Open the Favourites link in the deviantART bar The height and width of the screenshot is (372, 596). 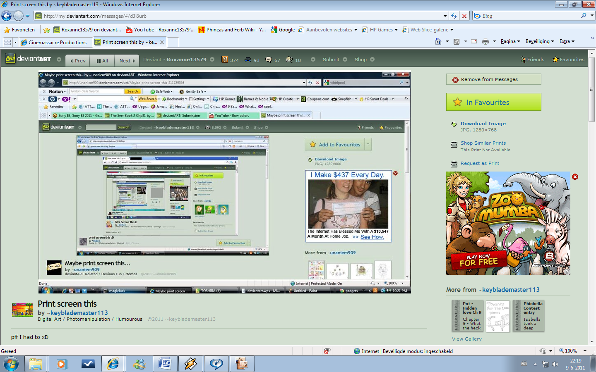point(569,60)
